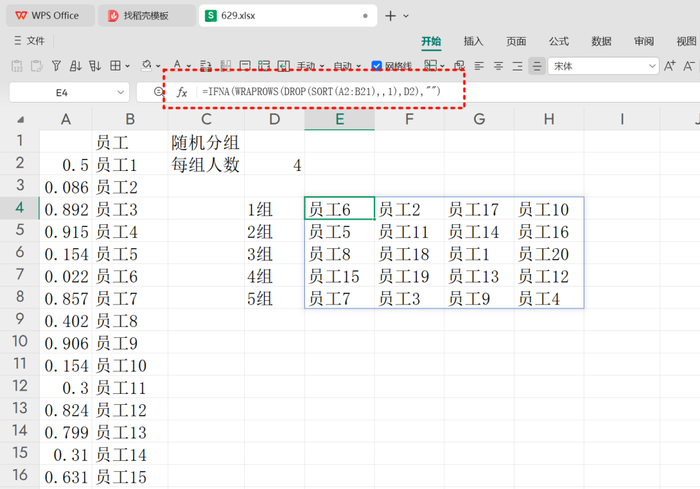The height and width of the screenshot is (489, 700).
Task: Align text right
Action: [517, 66]
